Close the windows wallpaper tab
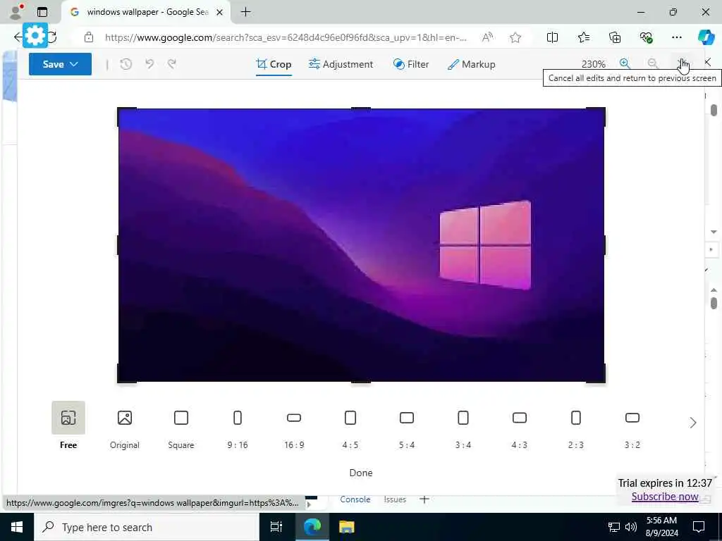Image resolution: width=722 pixels, height=541 pixels. click(x=220, y=13)
